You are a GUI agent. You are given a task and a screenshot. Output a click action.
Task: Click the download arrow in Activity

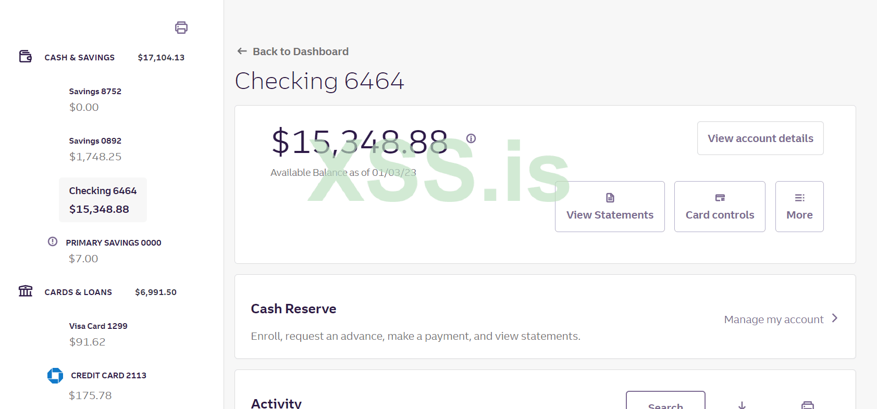click(742, 405)
